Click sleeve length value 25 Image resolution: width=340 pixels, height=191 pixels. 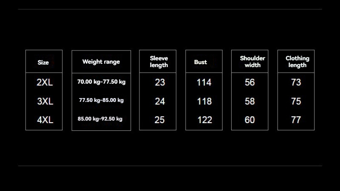click(160, 120)
